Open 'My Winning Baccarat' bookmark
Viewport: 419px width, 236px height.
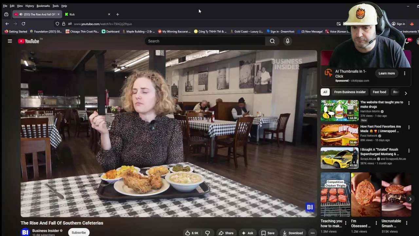[174, 31]
